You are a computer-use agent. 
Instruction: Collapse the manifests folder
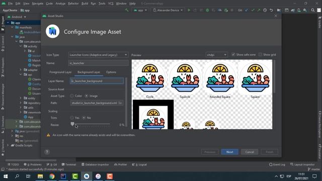click(12, 27)
